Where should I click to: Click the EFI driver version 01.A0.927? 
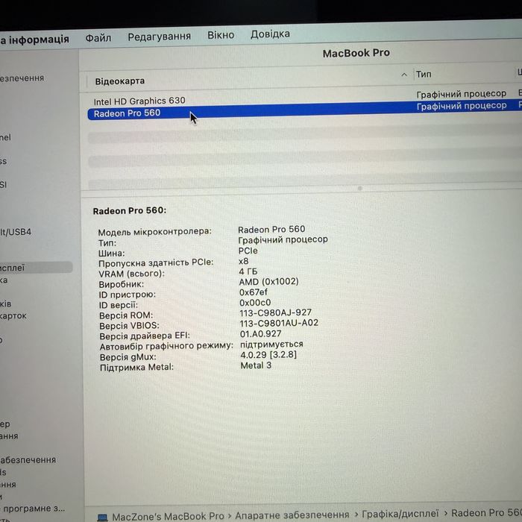pos(261,333)
